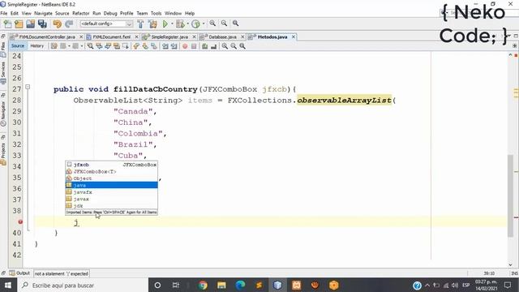Click the editor Find Selection magnifier icon
The image size is (519, 292).
(90, 46)
